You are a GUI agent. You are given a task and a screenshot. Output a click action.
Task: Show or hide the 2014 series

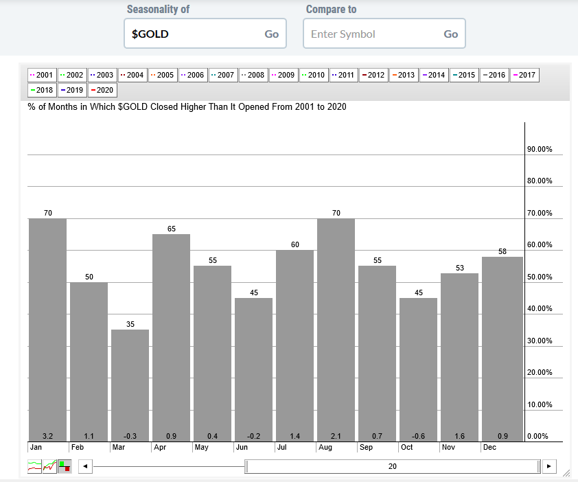(x=435, y=76)
